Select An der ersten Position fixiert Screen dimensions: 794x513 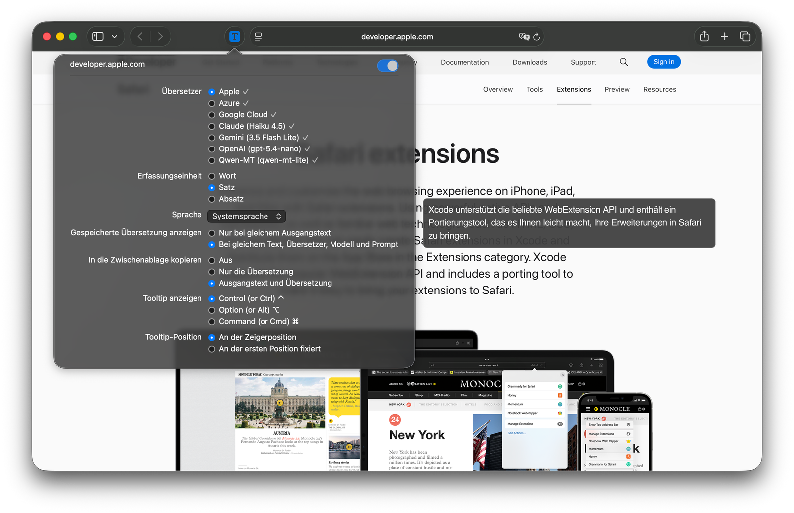(x=212, y=349)
